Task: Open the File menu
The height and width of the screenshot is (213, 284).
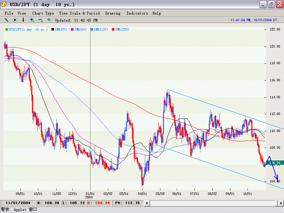Action: click(x=9, y=13)
